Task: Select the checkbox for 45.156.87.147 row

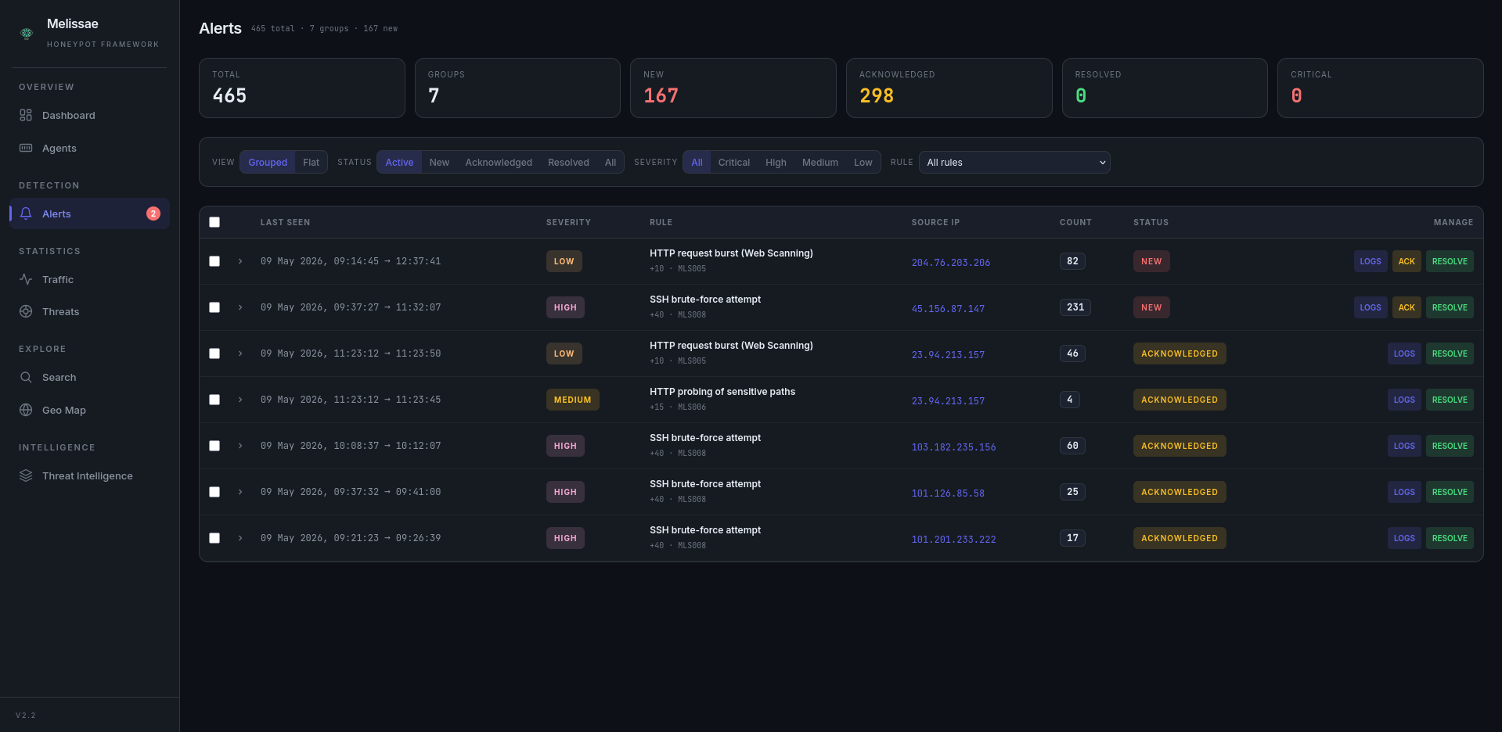Action: coord(214,307)
